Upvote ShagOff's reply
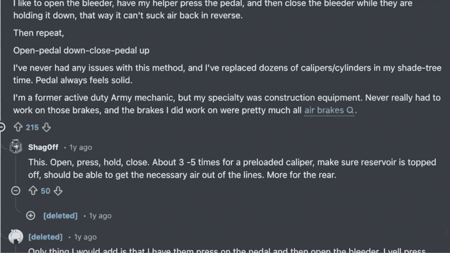The image size is (450, 253). point(33,191)
